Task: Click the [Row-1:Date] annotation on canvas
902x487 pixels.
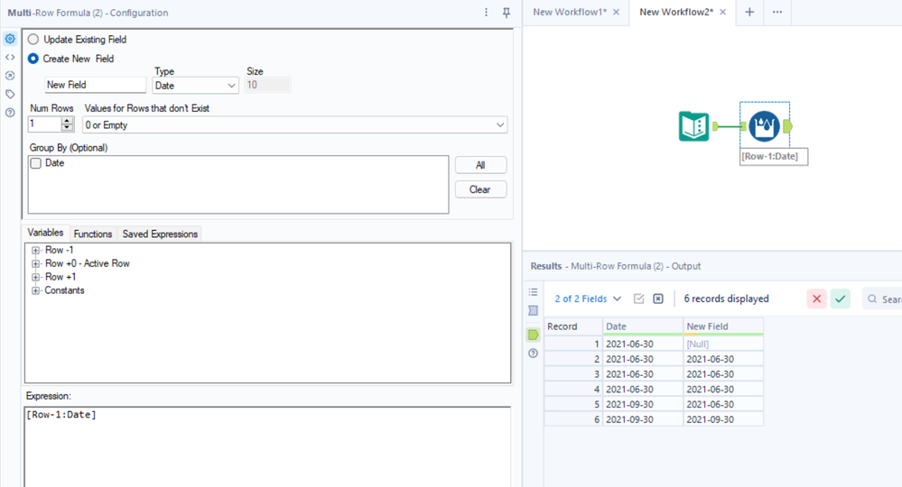Action: coord(774,157)
